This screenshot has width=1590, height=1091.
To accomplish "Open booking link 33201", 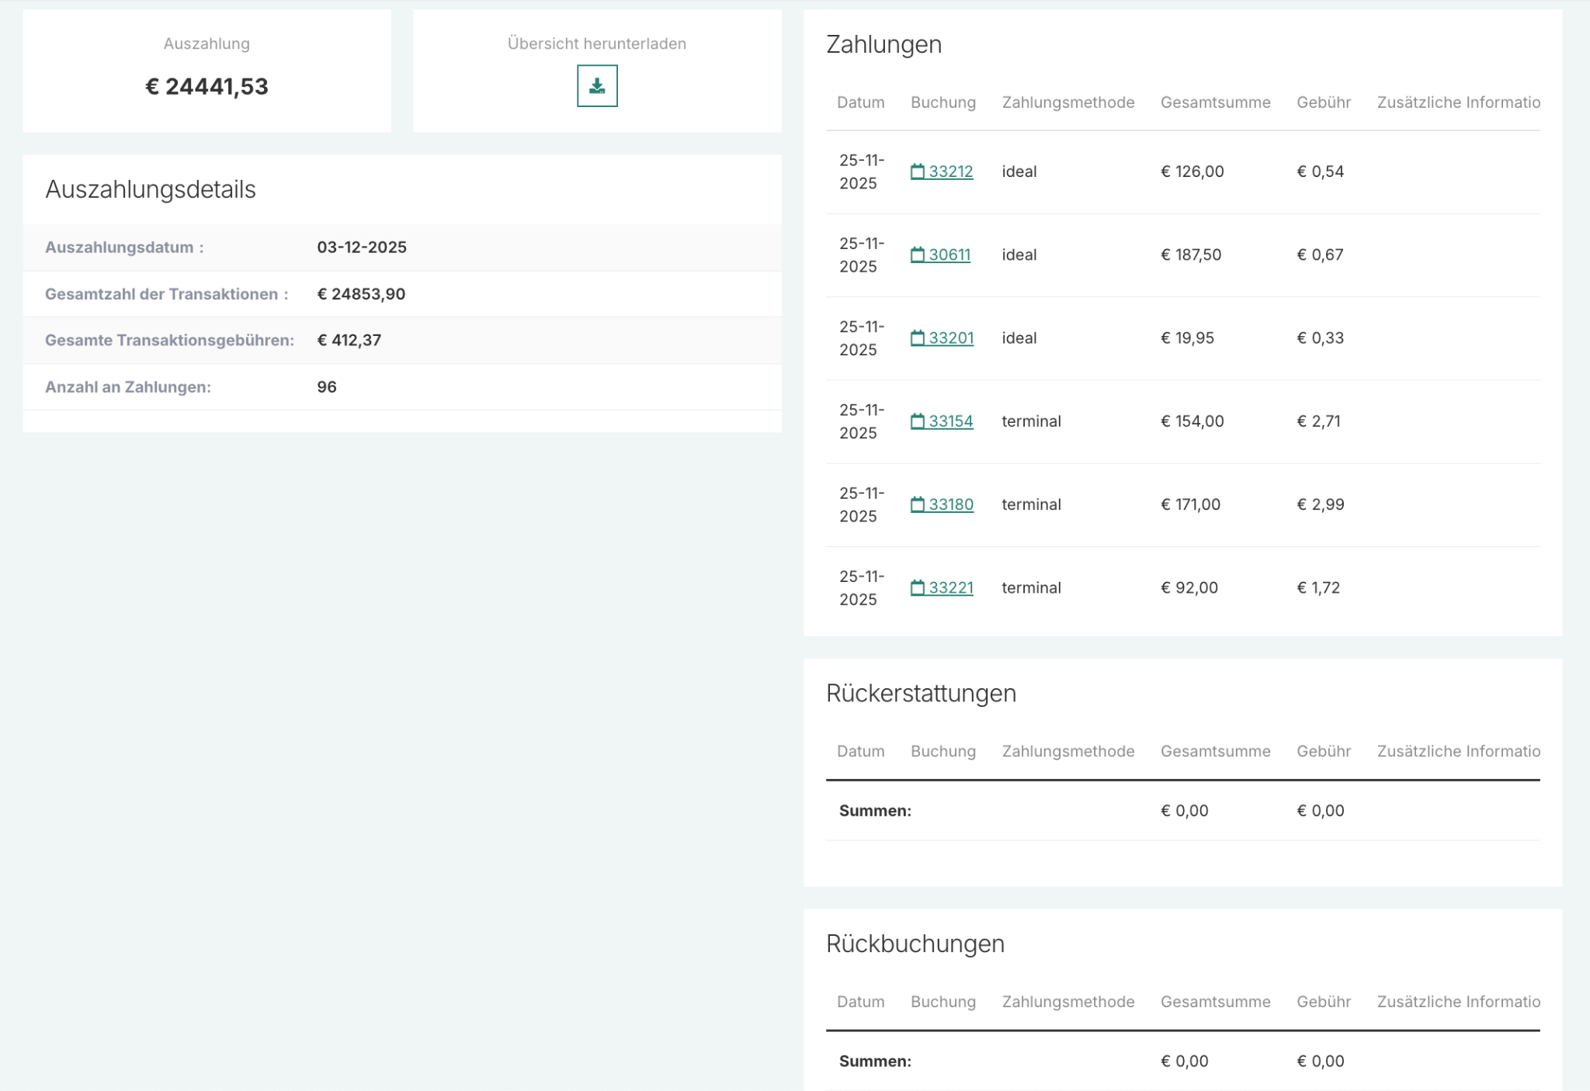I will [x=951, y=338].
